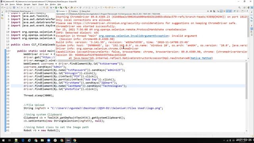Expand the Debug dropdown arrow
The width and height of the screenshot is (254, 143).
(x=53, y=8)
